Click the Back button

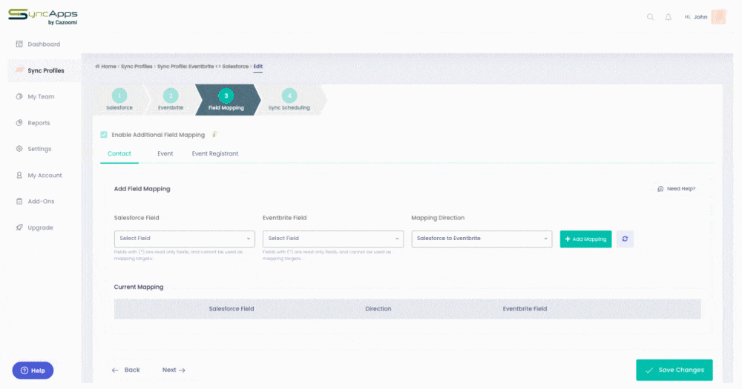pos(126,370)
